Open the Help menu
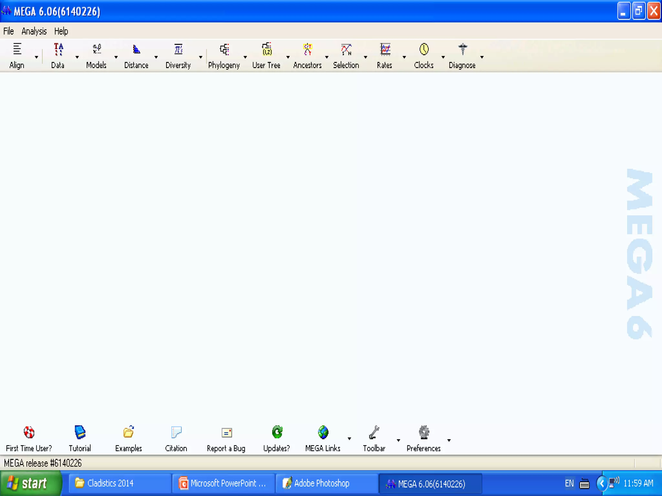The width and height of the screenshot is (662, 496). pos(61,31)
